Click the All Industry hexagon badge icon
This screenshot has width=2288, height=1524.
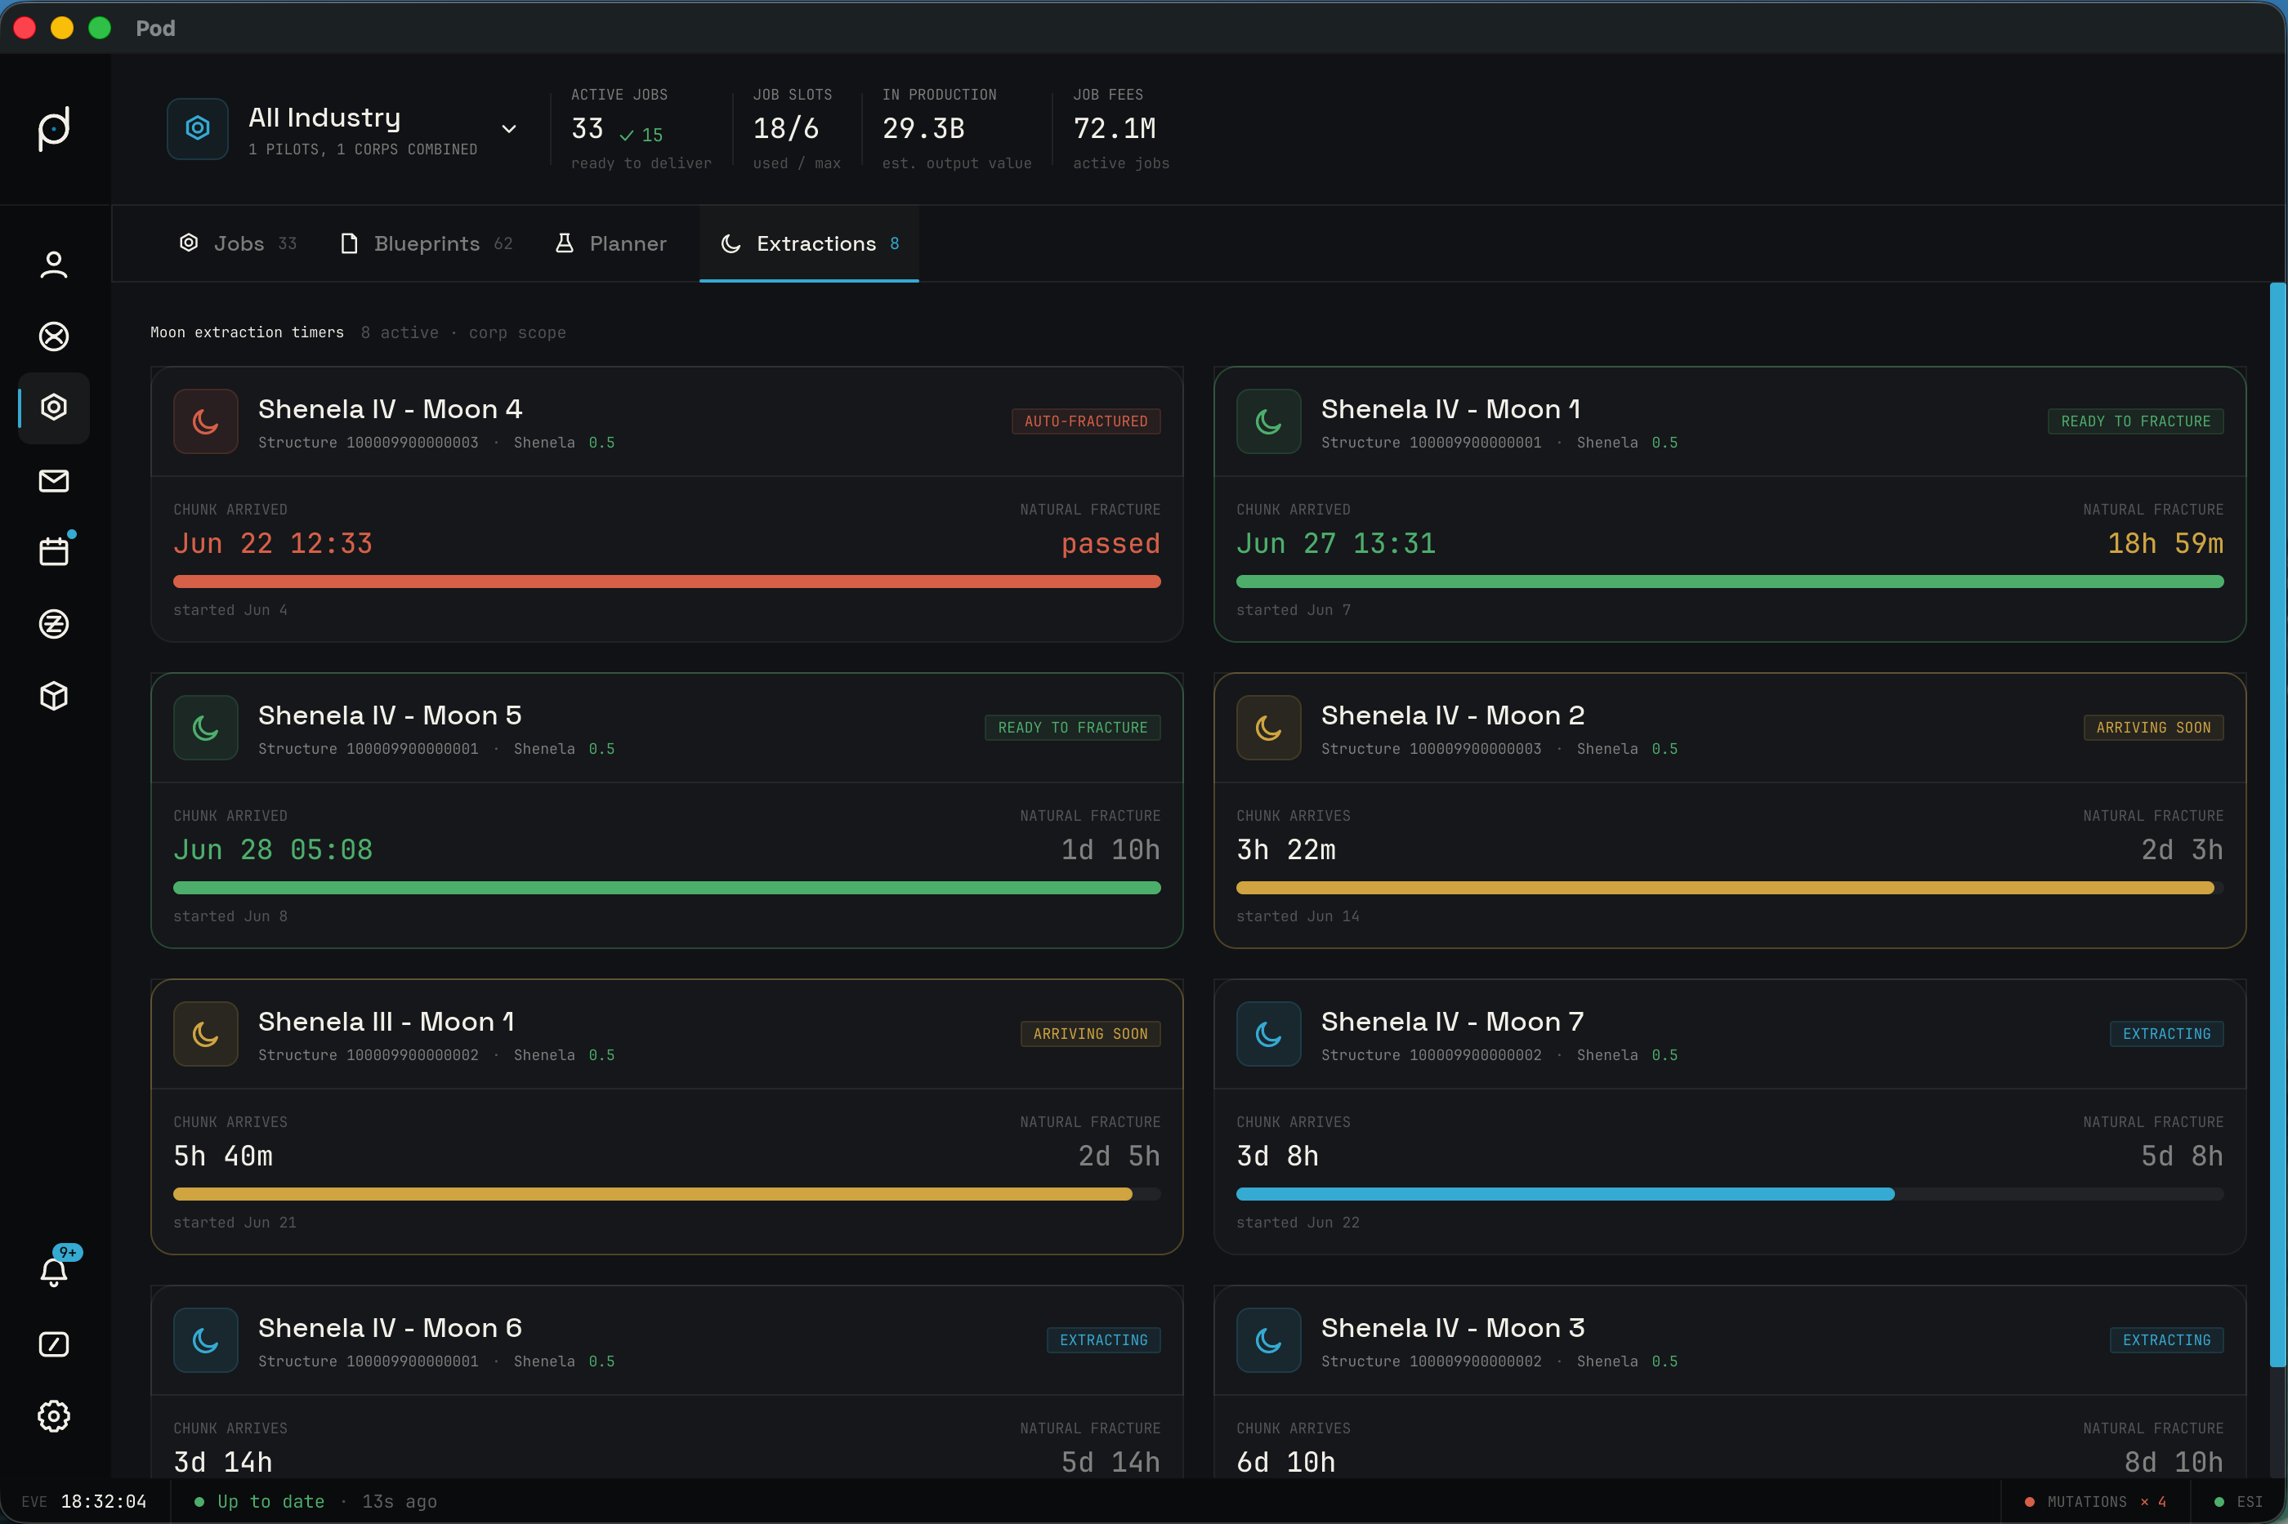198,128
